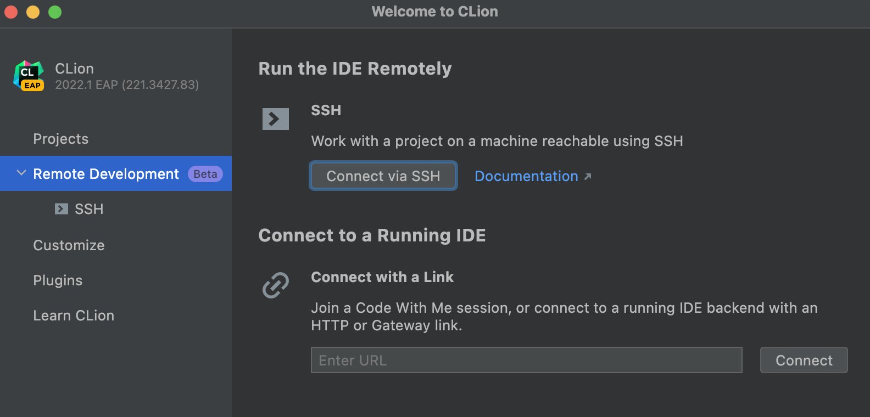Click the Beta badge
Screen dimensions: 870x417
[x=205, y=174]
